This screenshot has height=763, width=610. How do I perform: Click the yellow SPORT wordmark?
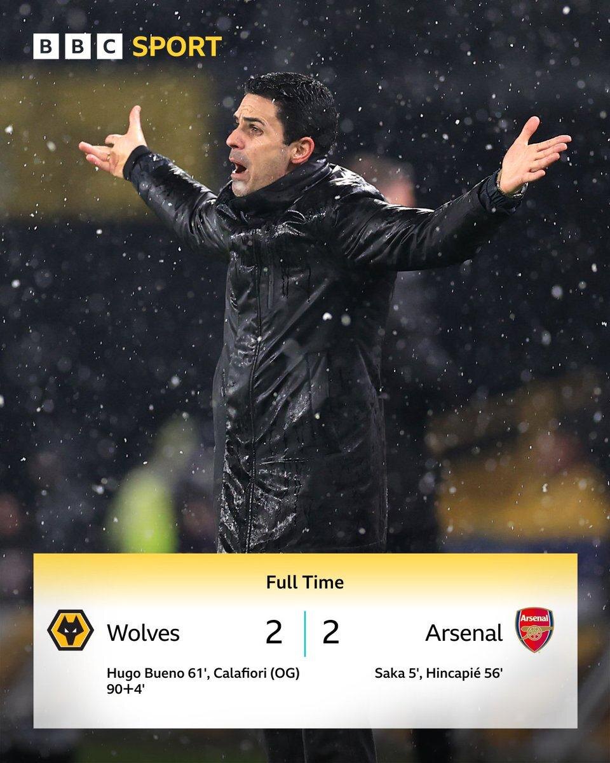(177, 47)
